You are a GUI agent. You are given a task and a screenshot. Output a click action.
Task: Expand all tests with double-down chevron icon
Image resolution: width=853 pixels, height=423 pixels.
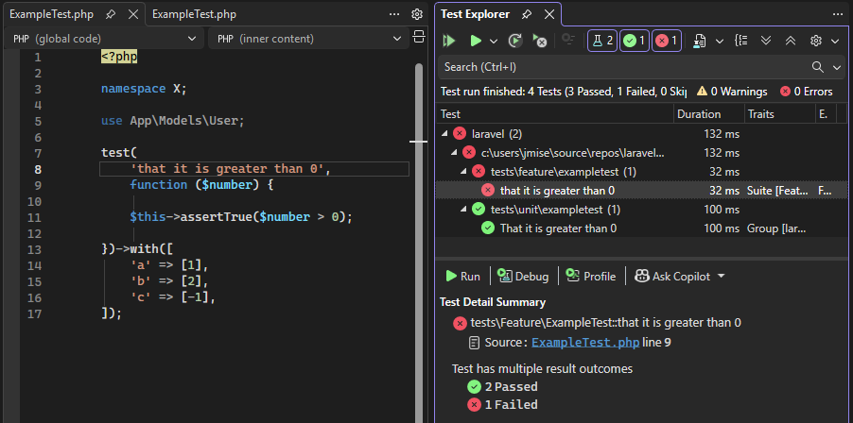(767, 41)
